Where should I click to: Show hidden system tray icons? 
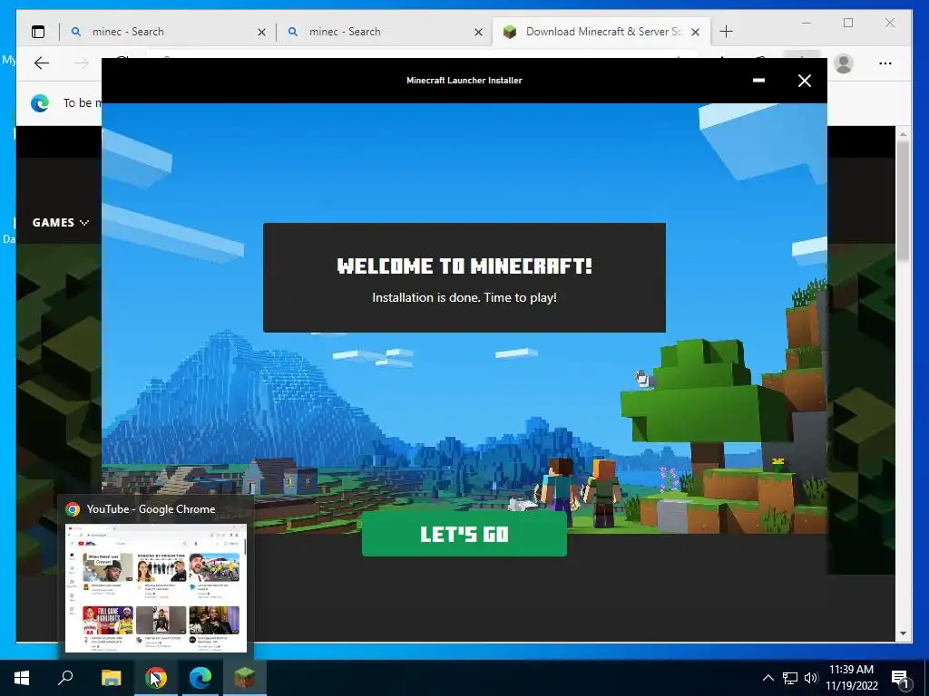(x=768, y=678)
